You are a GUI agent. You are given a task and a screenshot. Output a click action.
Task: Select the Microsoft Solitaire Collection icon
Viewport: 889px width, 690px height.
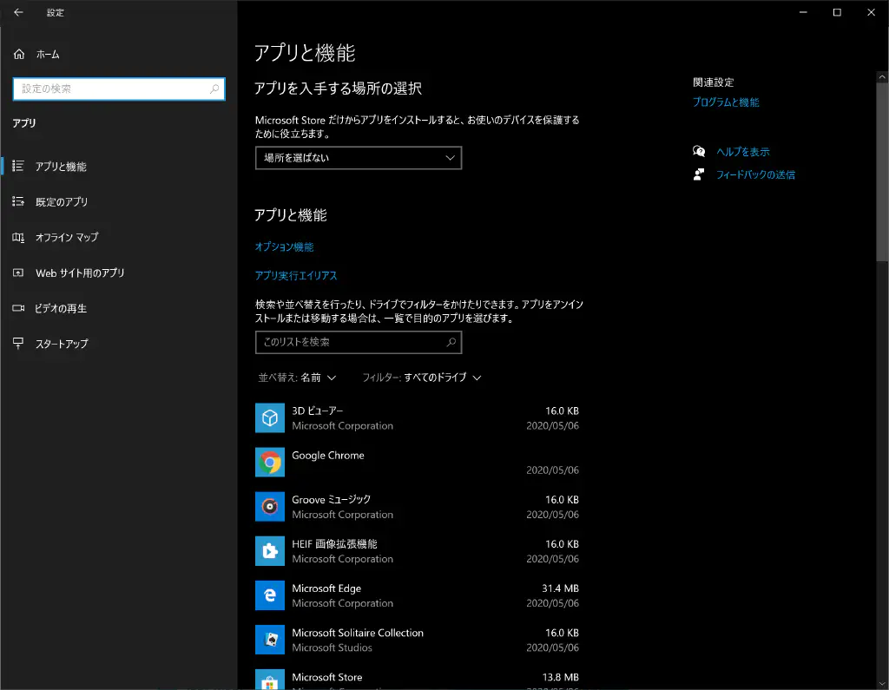(x=269, y=640)
